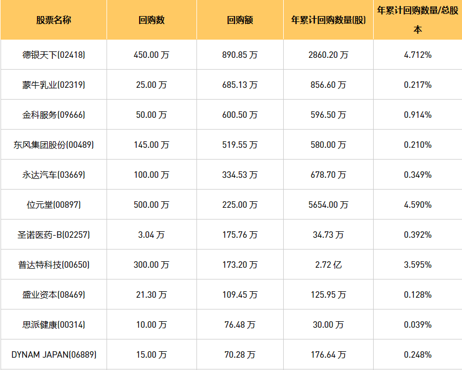Click the 4.590% ratio cell
The width and height of the screenshot is (462, 370).
(x=418, y=205)
